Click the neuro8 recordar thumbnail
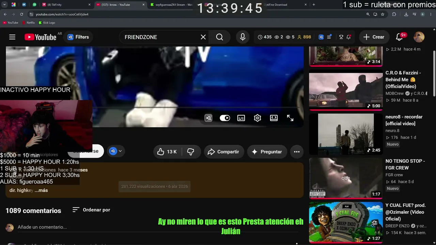 coord(346,134)
